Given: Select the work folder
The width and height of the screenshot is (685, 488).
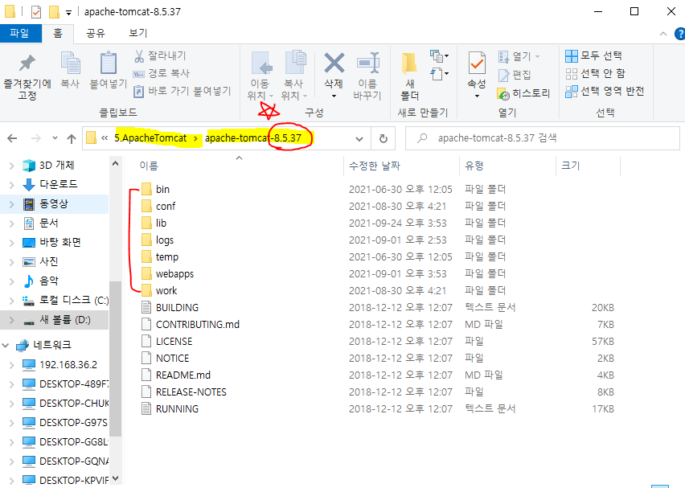Looking at the screenshot, I should click(166, 291).
